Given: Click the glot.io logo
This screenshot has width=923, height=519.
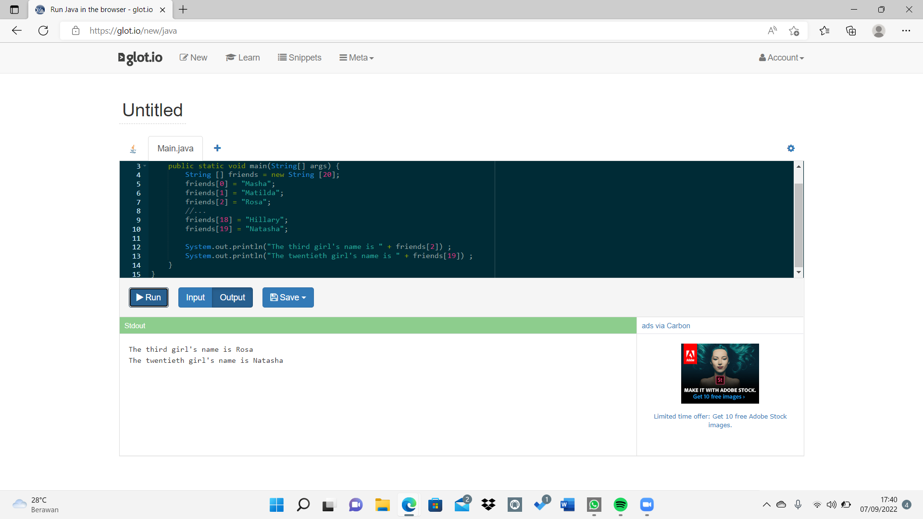Looking at the screenshot, I should [x=139, y=58].
